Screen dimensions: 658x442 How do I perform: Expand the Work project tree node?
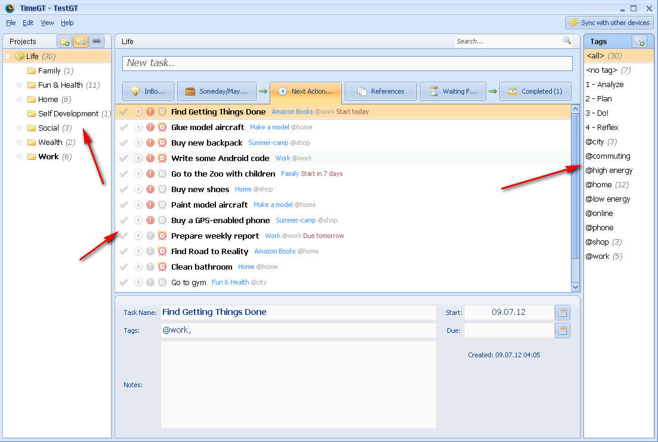pos(19,156)
